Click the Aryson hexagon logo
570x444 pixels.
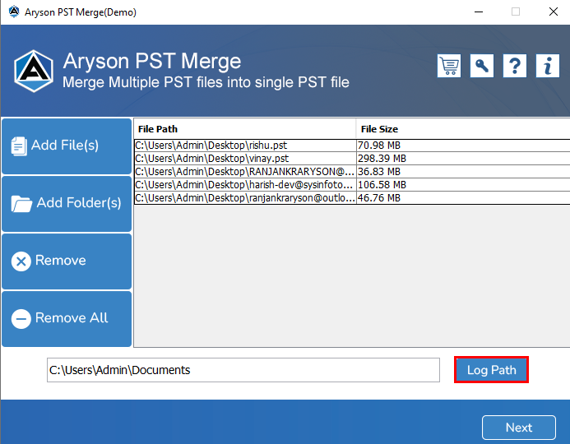tap(34, 71)
